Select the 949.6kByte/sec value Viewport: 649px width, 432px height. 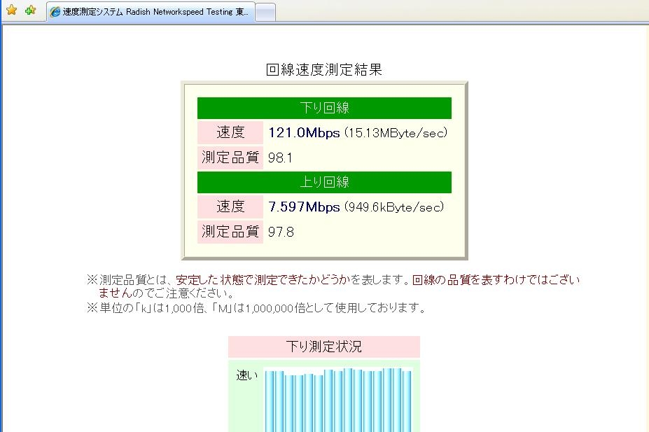coord(394,207)
